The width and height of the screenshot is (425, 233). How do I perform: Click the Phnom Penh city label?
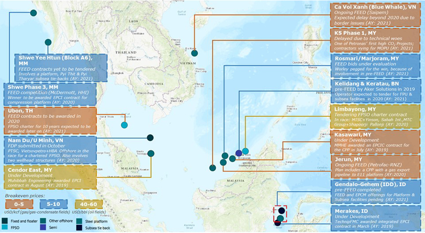pos(146,93)
